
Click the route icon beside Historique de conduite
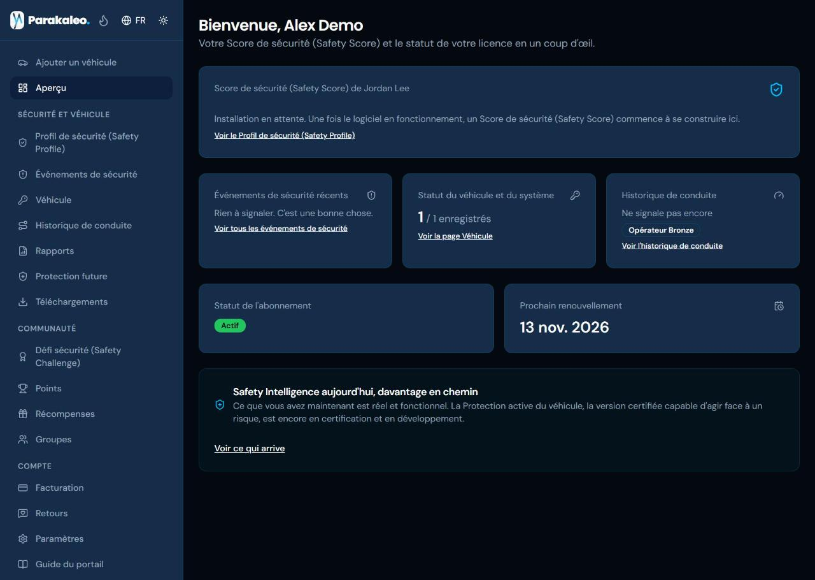point(23,226)
